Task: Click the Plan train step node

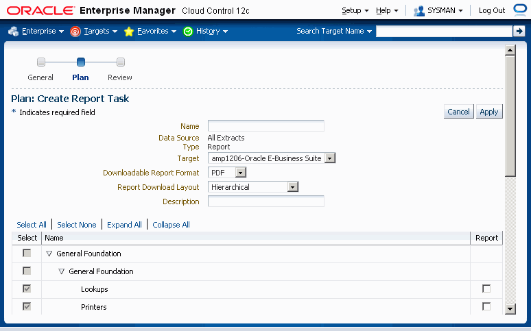Action: (x=81, y=62)
